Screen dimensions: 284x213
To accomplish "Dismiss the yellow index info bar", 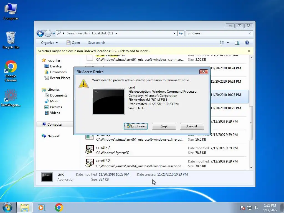I will click(249, 51).
